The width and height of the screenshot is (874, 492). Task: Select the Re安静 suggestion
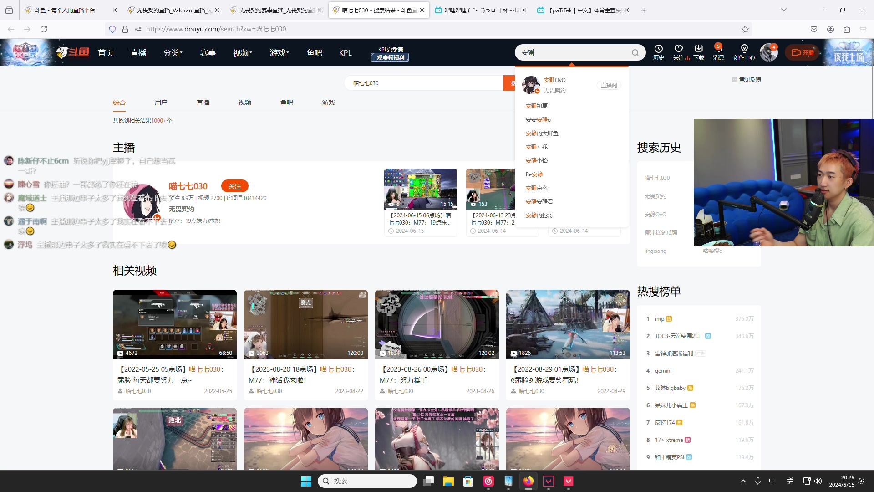(x=534, y=174)
